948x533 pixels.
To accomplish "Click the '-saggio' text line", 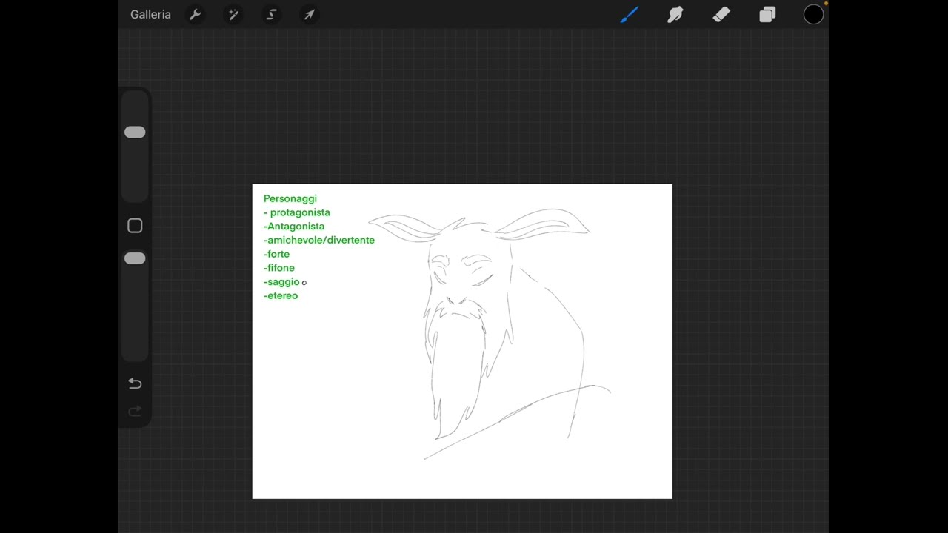I will pos(281,282).
